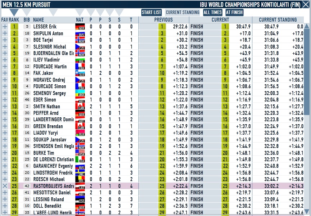The height and width of the screenshot is (216, 311).
Task: Click scrollbar down arrow at bottom
Action: click(x=307, y=212)
